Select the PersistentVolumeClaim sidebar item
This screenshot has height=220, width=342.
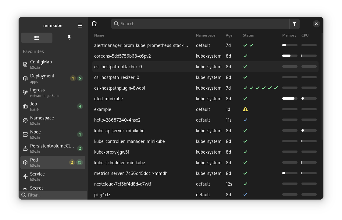[53, 148]
